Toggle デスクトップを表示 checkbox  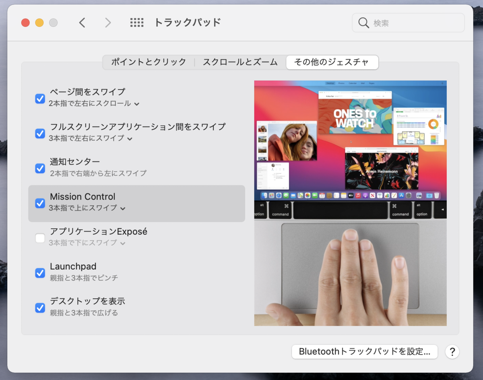click(x=40, y=308)
